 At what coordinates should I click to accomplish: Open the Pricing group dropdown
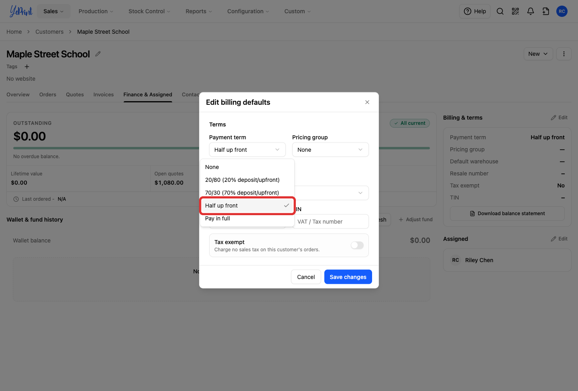[330, 150]
